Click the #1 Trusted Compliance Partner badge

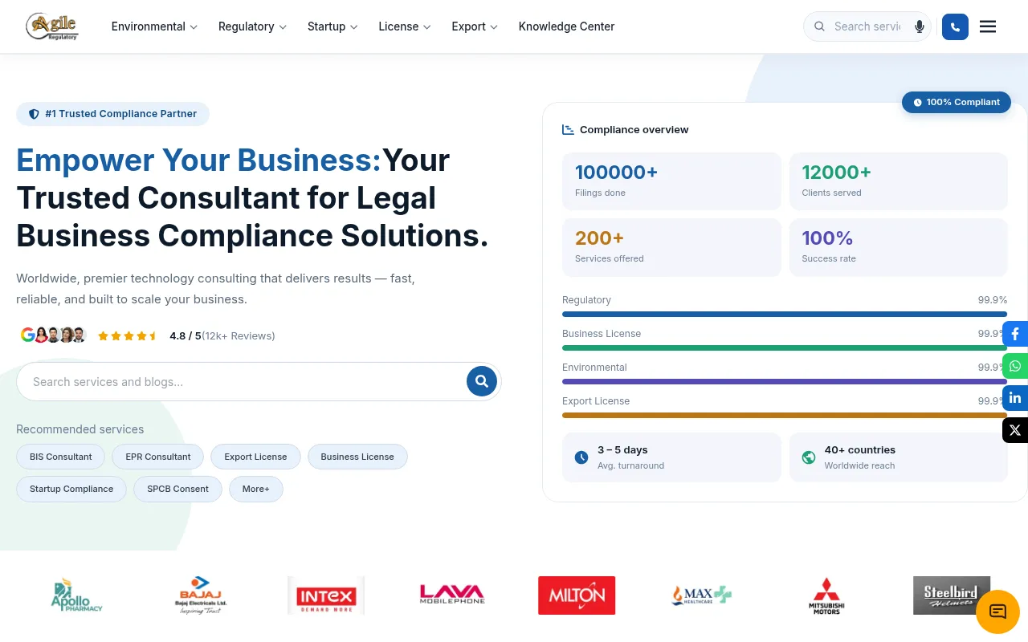pyautogui.click(x=112, y=114)
